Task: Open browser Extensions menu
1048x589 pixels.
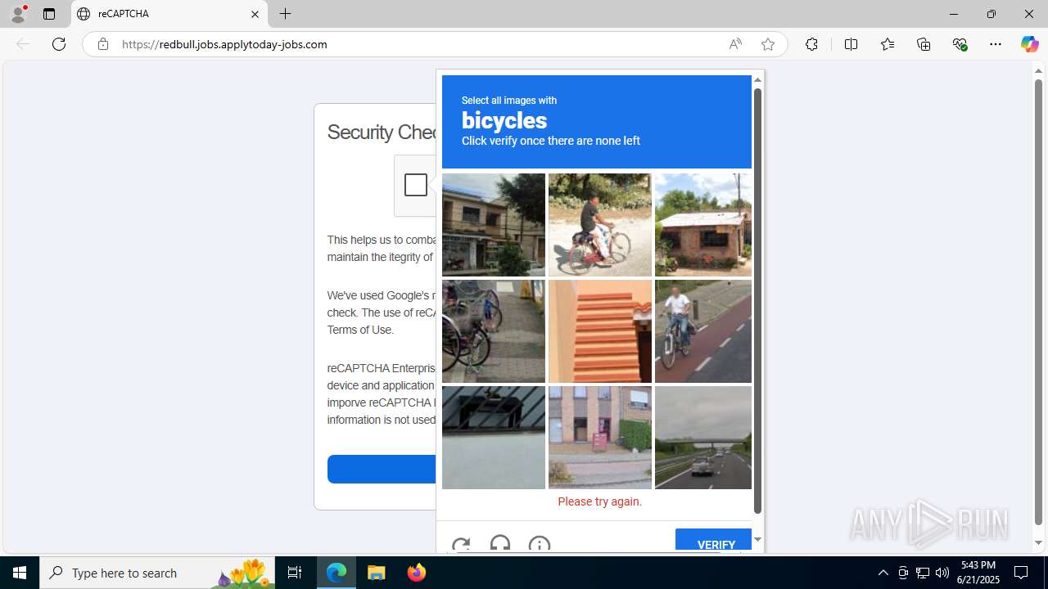Action: [811, 44]
